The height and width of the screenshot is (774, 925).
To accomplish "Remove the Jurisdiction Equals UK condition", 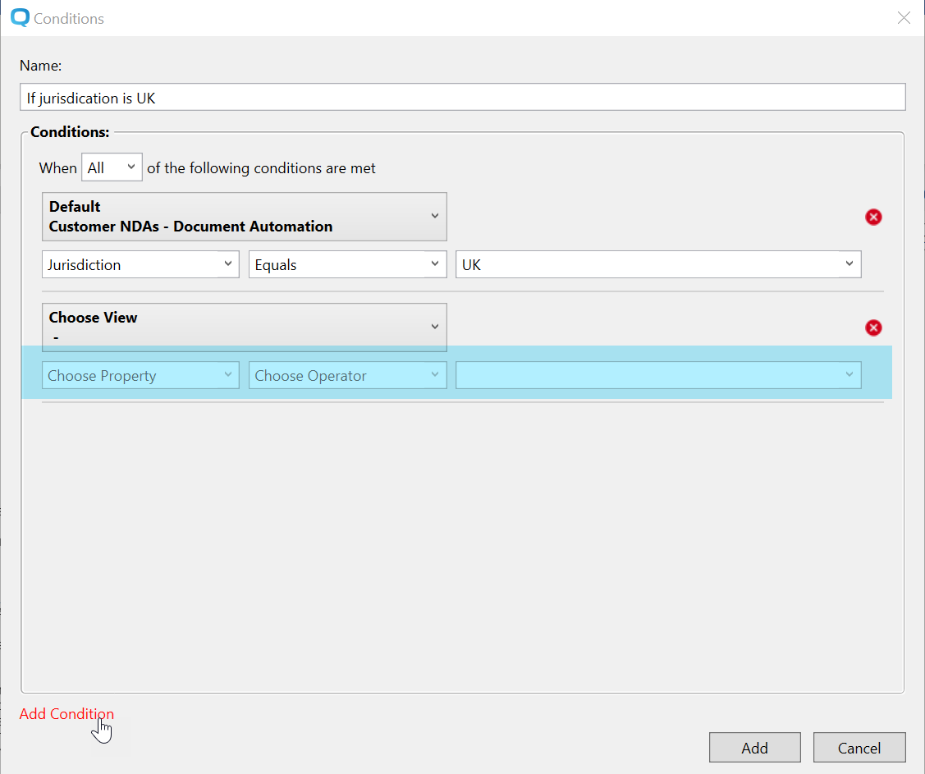I will click(873, 217).
